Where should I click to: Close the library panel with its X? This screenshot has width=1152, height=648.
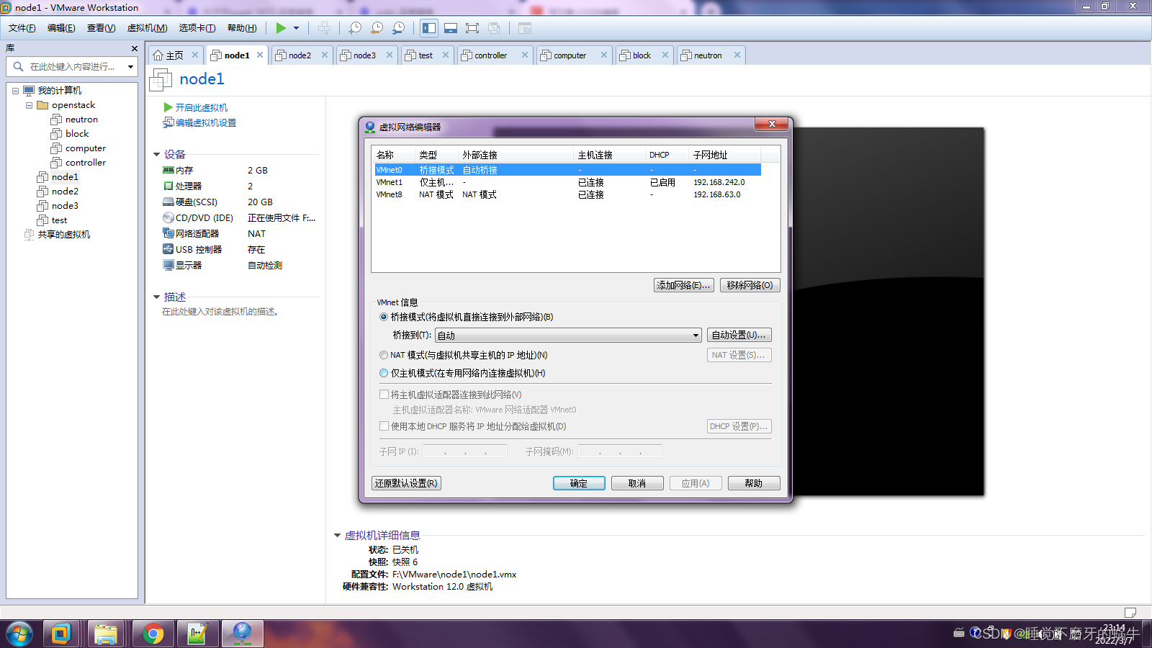pos(134,48)
